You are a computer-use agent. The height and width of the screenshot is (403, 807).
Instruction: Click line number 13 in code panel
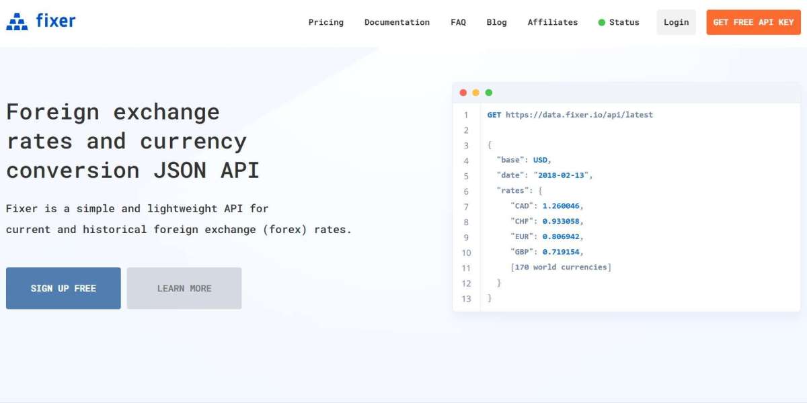coord(467,299)
